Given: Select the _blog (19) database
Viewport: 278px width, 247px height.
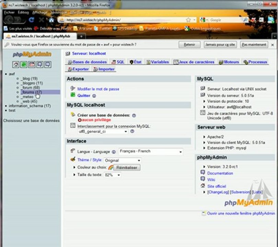Looking at the screenshot, I should tap(29, 79).
